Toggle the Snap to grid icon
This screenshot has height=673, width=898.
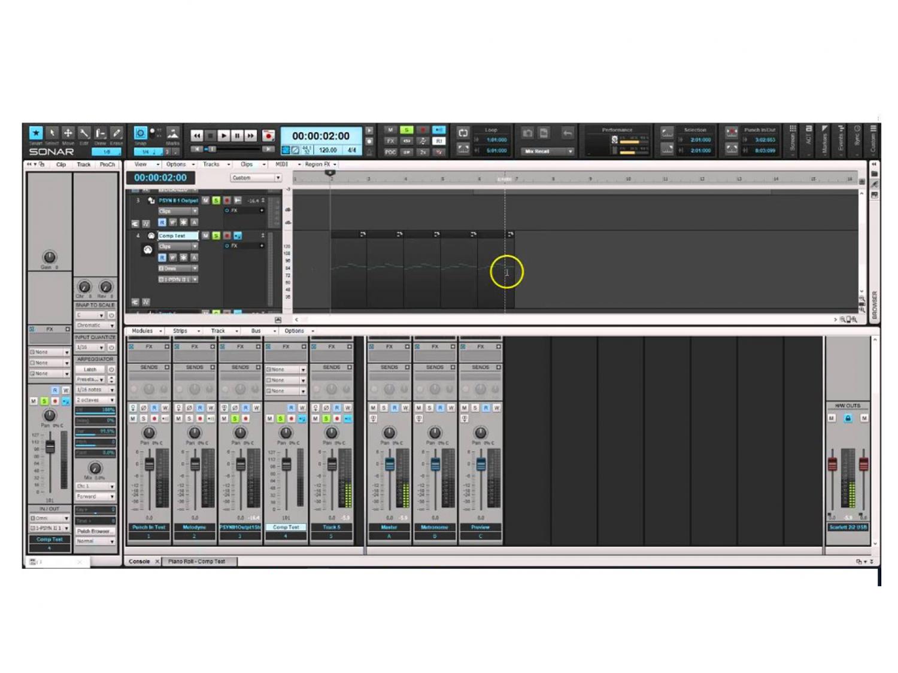click(140, 133)
